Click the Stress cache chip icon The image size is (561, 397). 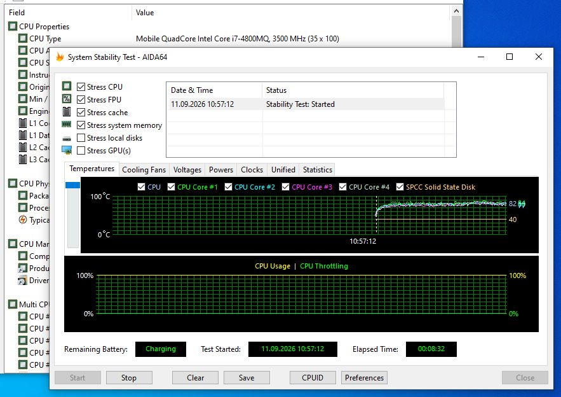click(67, 112)
